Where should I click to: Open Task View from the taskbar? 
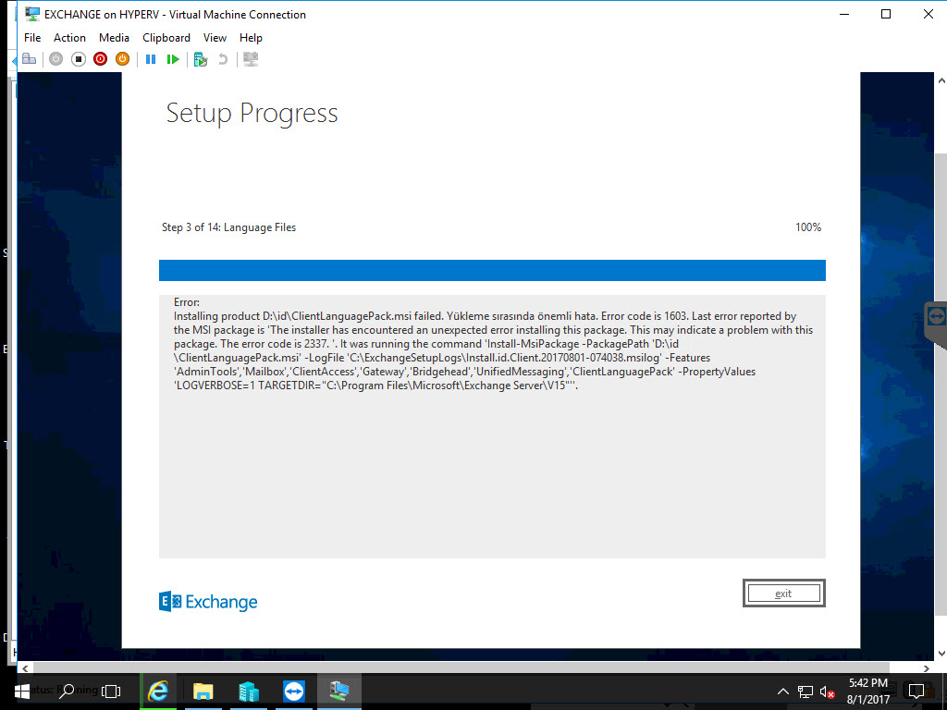click(x=111, y=692)
